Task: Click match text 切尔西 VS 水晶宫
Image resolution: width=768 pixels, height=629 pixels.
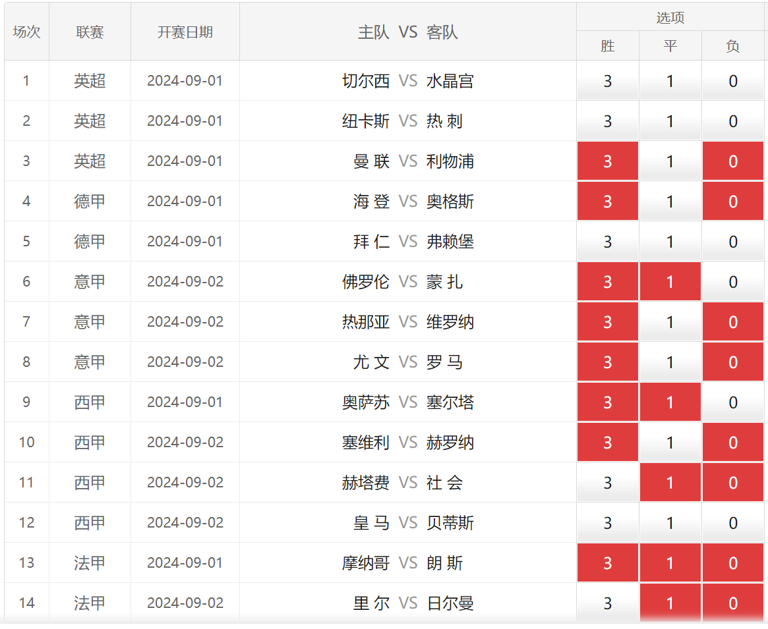Action: tap(407, 81)
